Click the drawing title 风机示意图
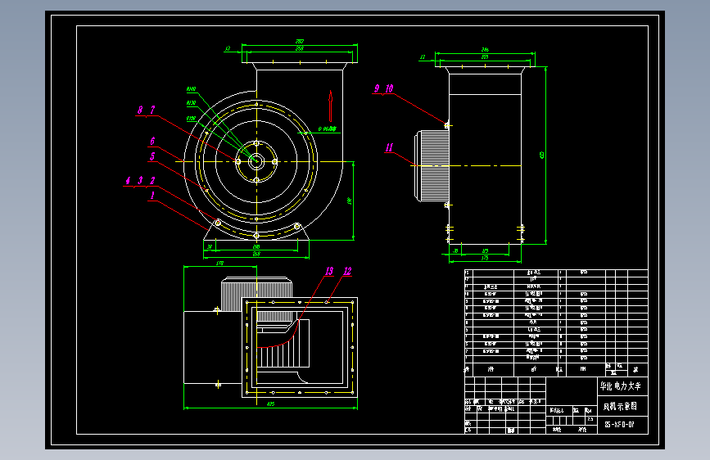This screenshot has width=710, height=460. (620, 407)
